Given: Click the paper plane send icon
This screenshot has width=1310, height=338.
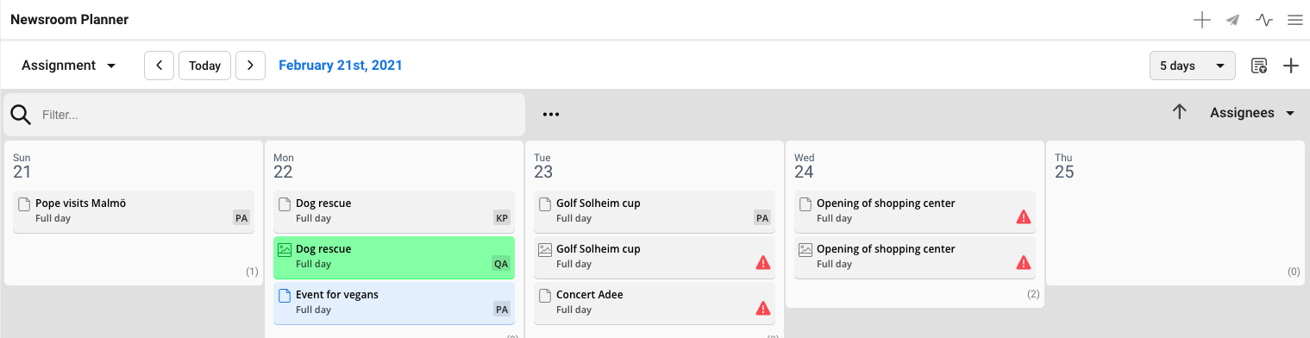Looking at the screenshot, I should tap(1233, 20).
